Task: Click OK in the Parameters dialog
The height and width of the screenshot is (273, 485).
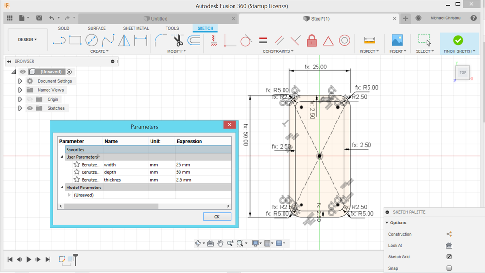Action: pyautogui.click(x=217, y=217)
